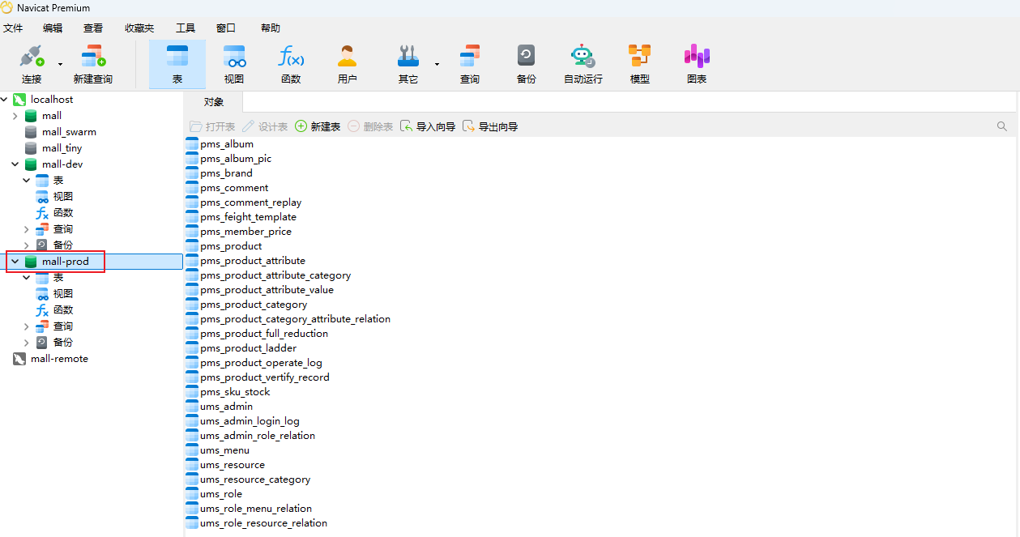Open the 工具 menu
Screen dimensions: 1020x537
[186, 28]
